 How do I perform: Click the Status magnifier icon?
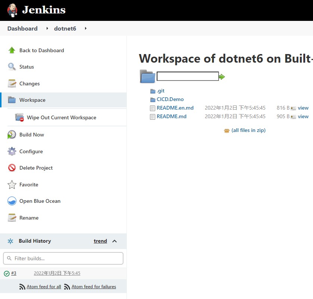pyautogui.click(x=12, y=67)
